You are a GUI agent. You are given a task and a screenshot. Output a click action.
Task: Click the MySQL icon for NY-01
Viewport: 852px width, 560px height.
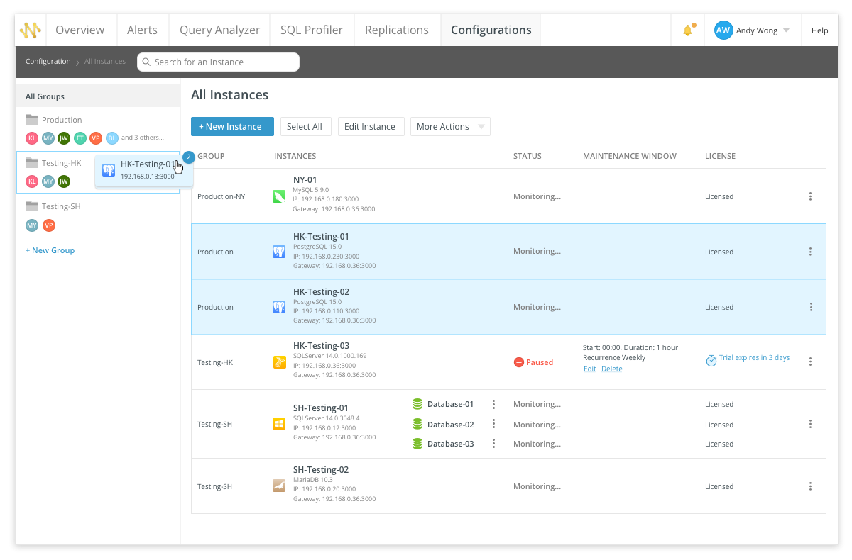pos(279,196)
